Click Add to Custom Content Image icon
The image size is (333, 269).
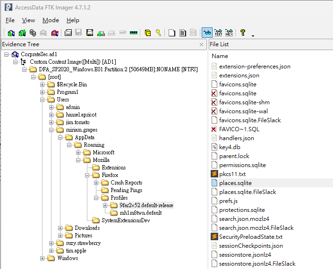point(101,33)
